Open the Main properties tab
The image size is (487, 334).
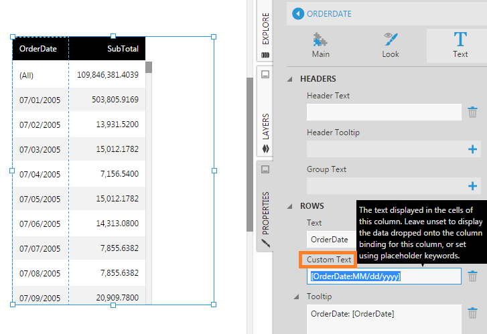(320, 46)
